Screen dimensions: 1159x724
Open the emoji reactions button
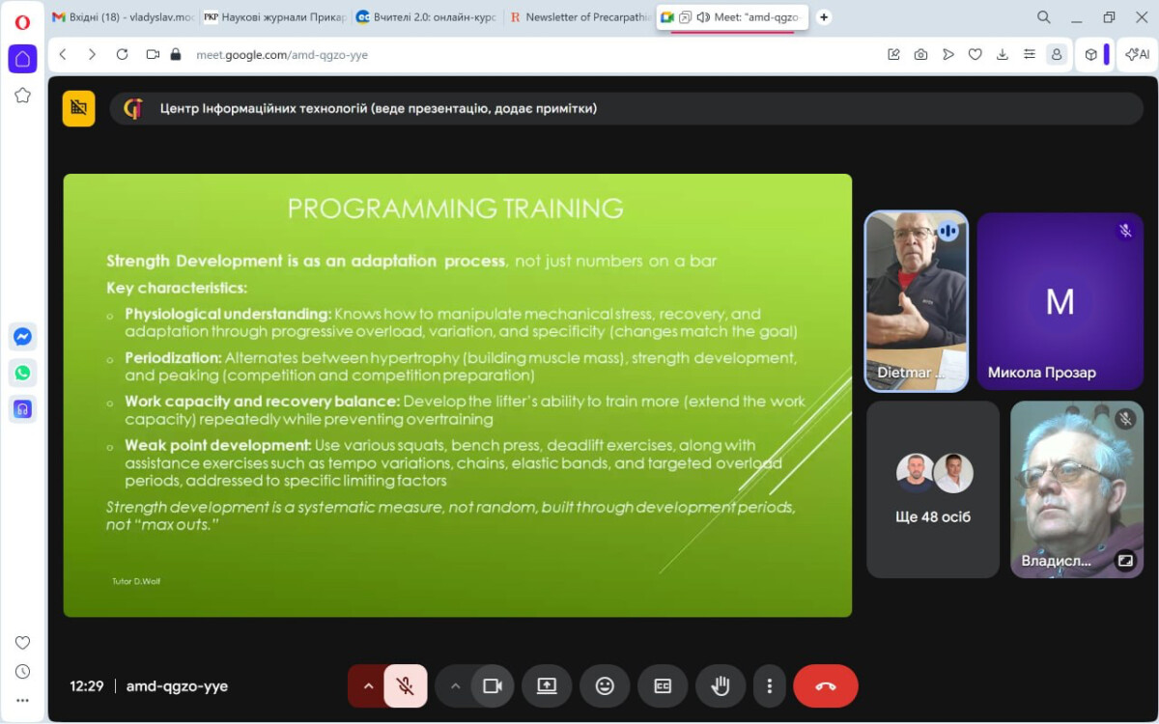tap(605, 686)
